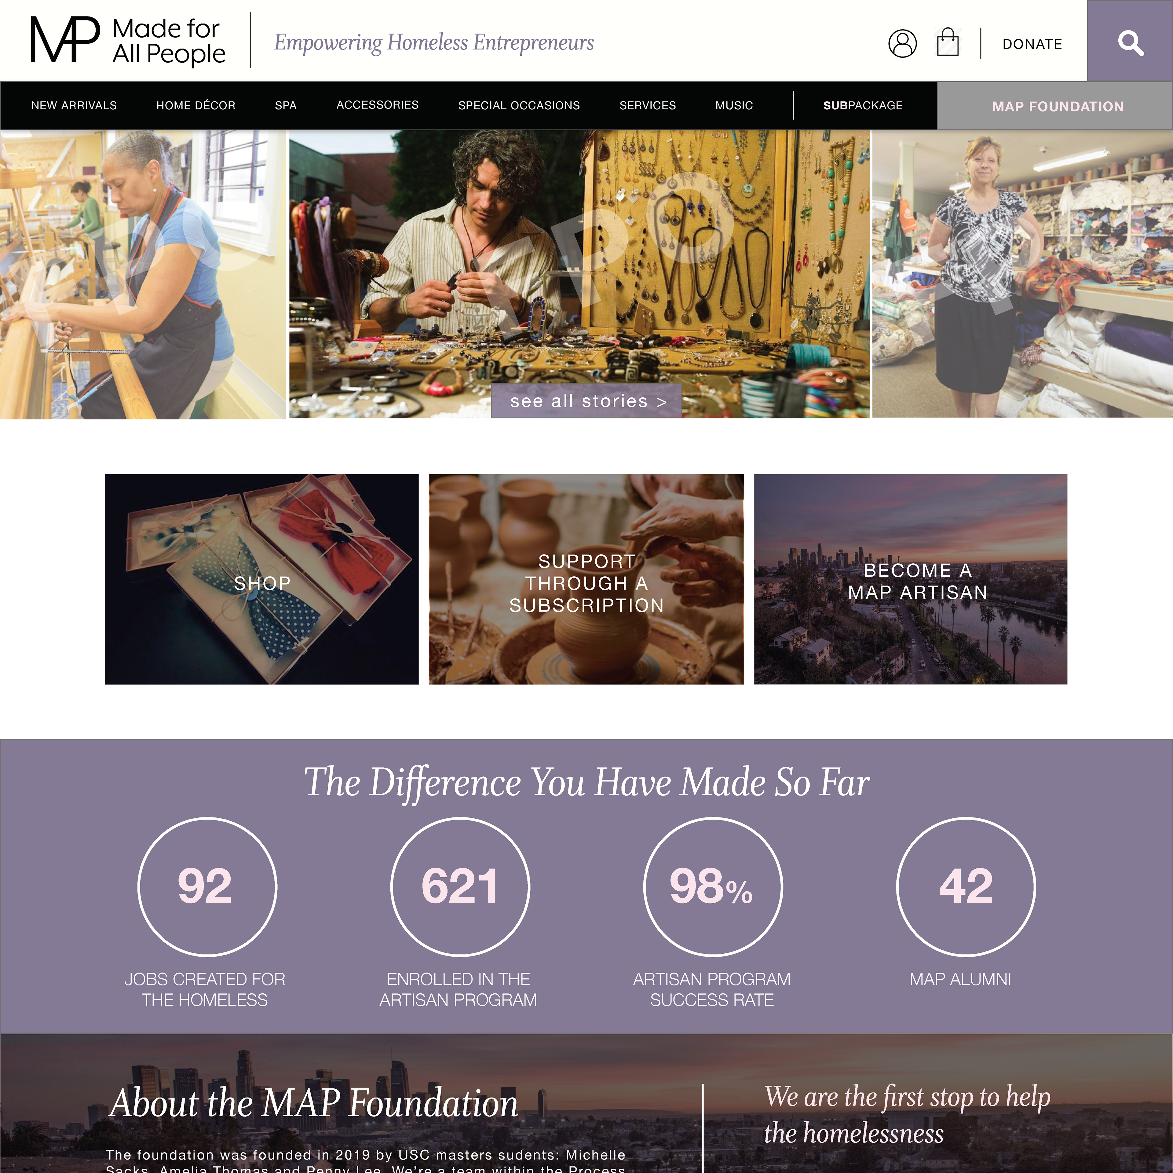Go to the SPA category

coord(285,106)
